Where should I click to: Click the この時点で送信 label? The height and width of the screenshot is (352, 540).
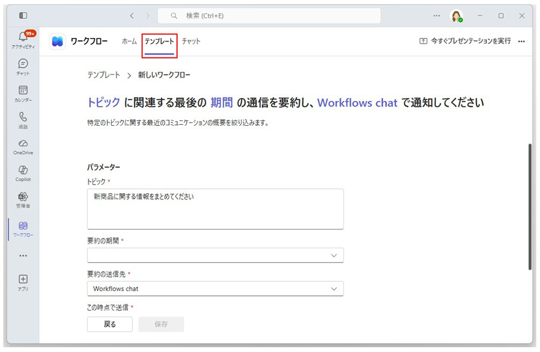(108, 307)
